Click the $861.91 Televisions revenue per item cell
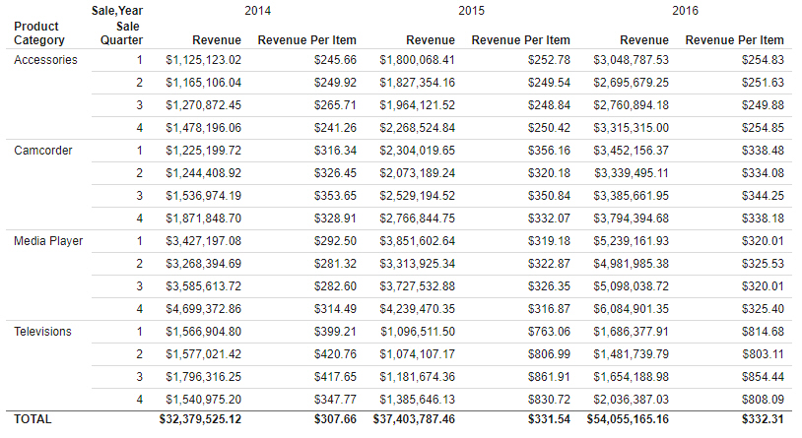This screenshot has height=438, width=802. tap(547, 377)
